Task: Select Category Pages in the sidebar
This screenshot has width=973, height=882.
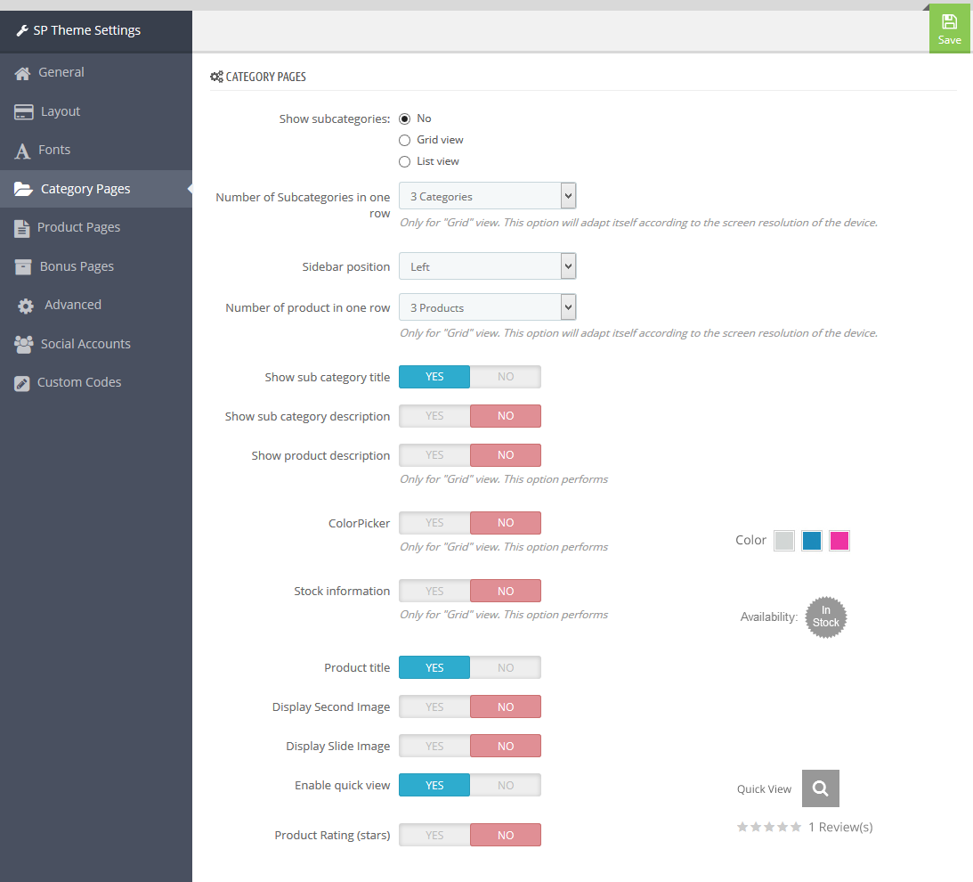Action: (x=96, y=189)
